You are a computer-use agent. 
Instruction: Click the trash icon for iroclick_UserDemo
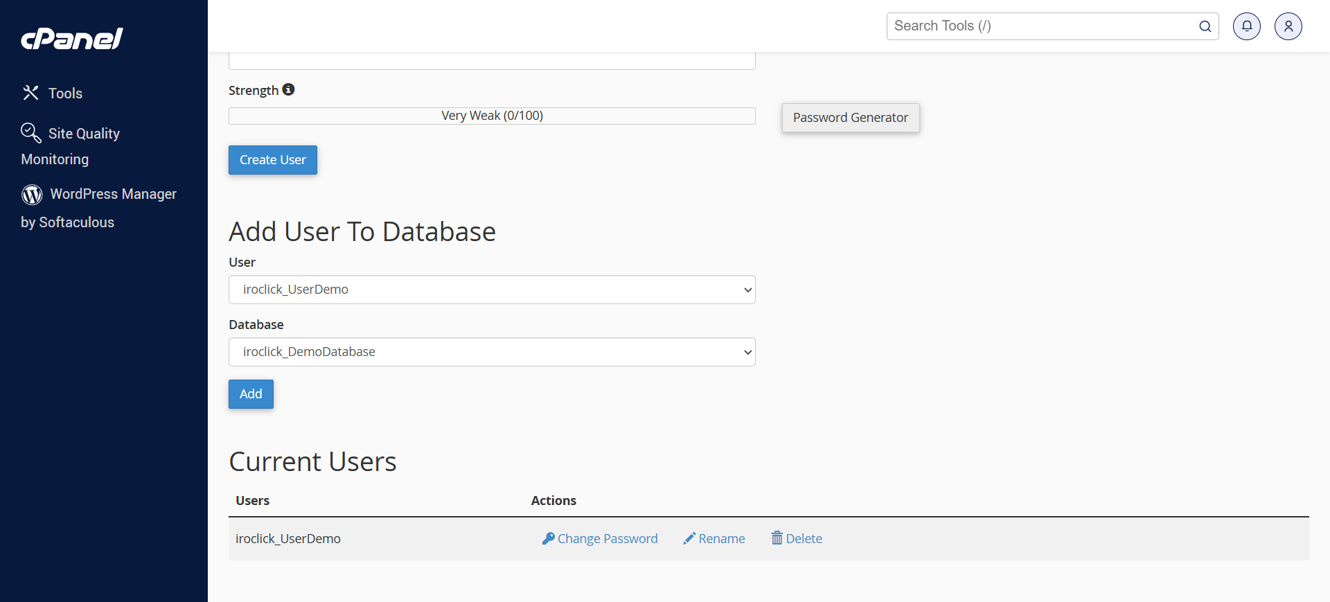pos(777,538)
